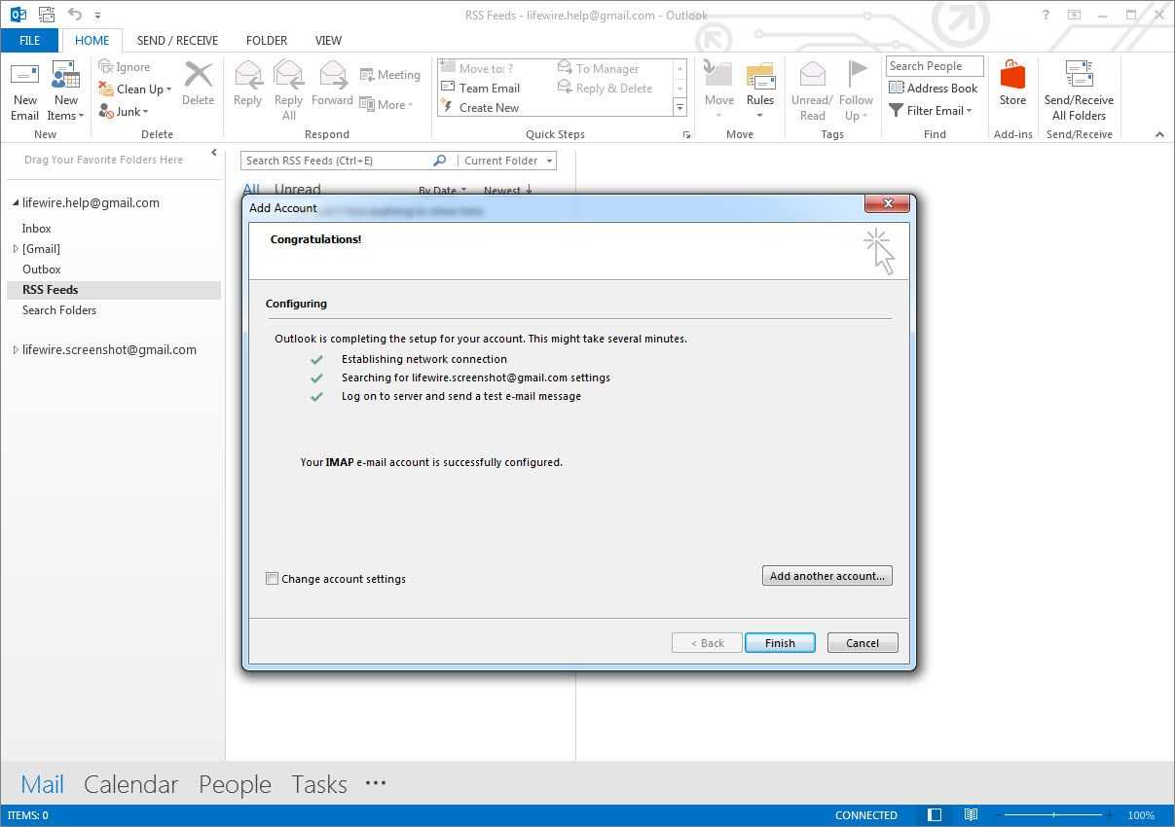1175x827 pixels.
Task: Go to Calendar in navigation bar
Action: (131, 784)
